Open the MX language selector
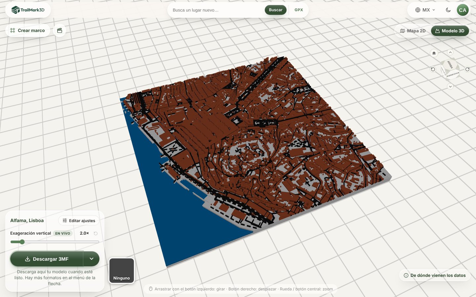 425,10
